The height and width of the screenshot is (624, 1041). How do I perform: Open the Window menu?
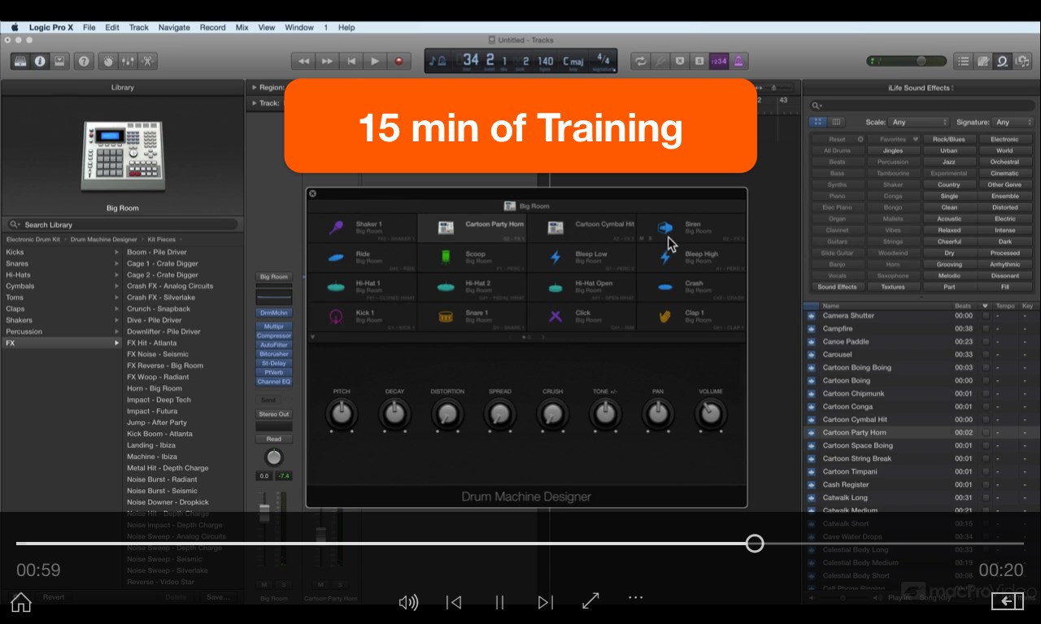[299, 27]
